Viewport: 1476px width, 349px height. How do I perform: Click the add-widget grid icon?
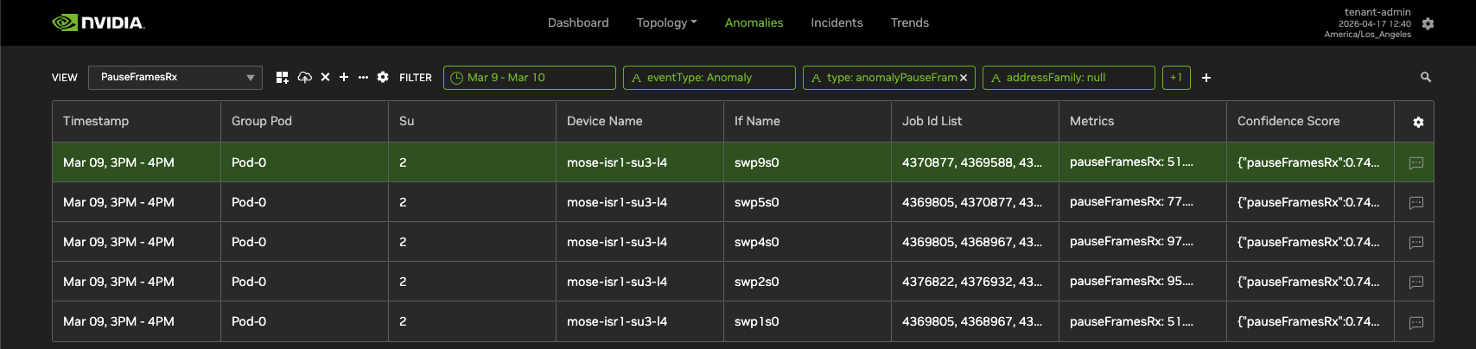click(282, 77)
